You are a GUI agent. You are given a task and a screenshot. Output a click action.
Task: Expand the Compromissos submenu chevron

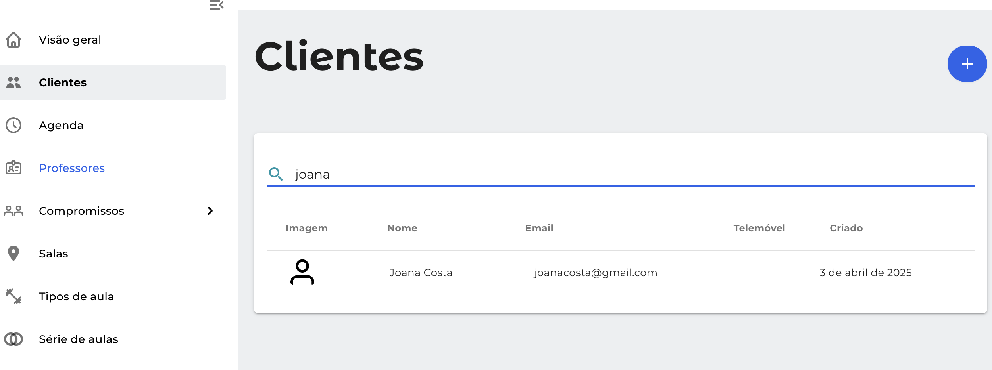point(210,211)
